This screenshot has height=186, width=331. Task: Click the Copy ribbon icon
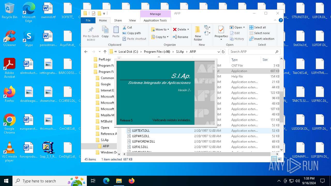tap(105, 32)
